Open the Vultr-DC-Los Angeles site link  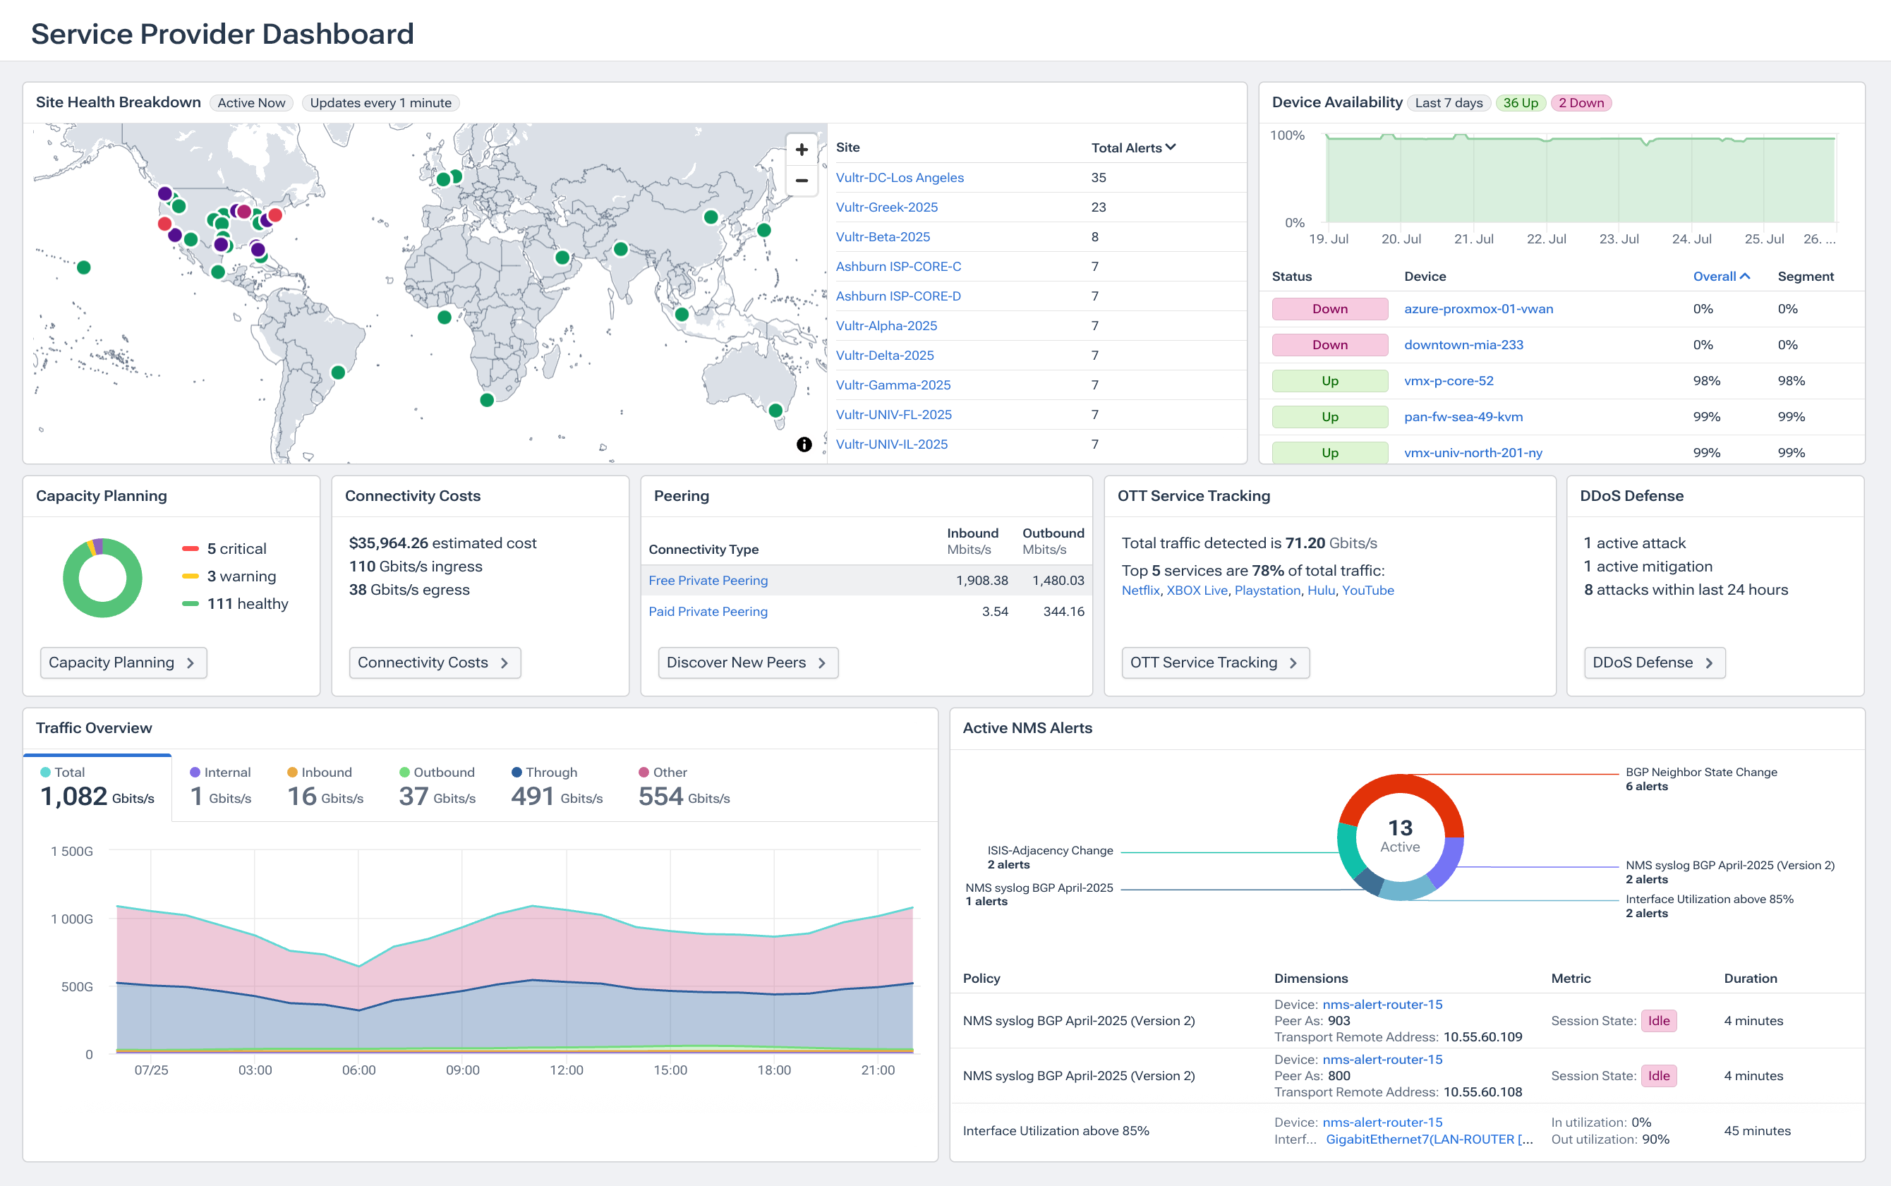pos(900,177)
